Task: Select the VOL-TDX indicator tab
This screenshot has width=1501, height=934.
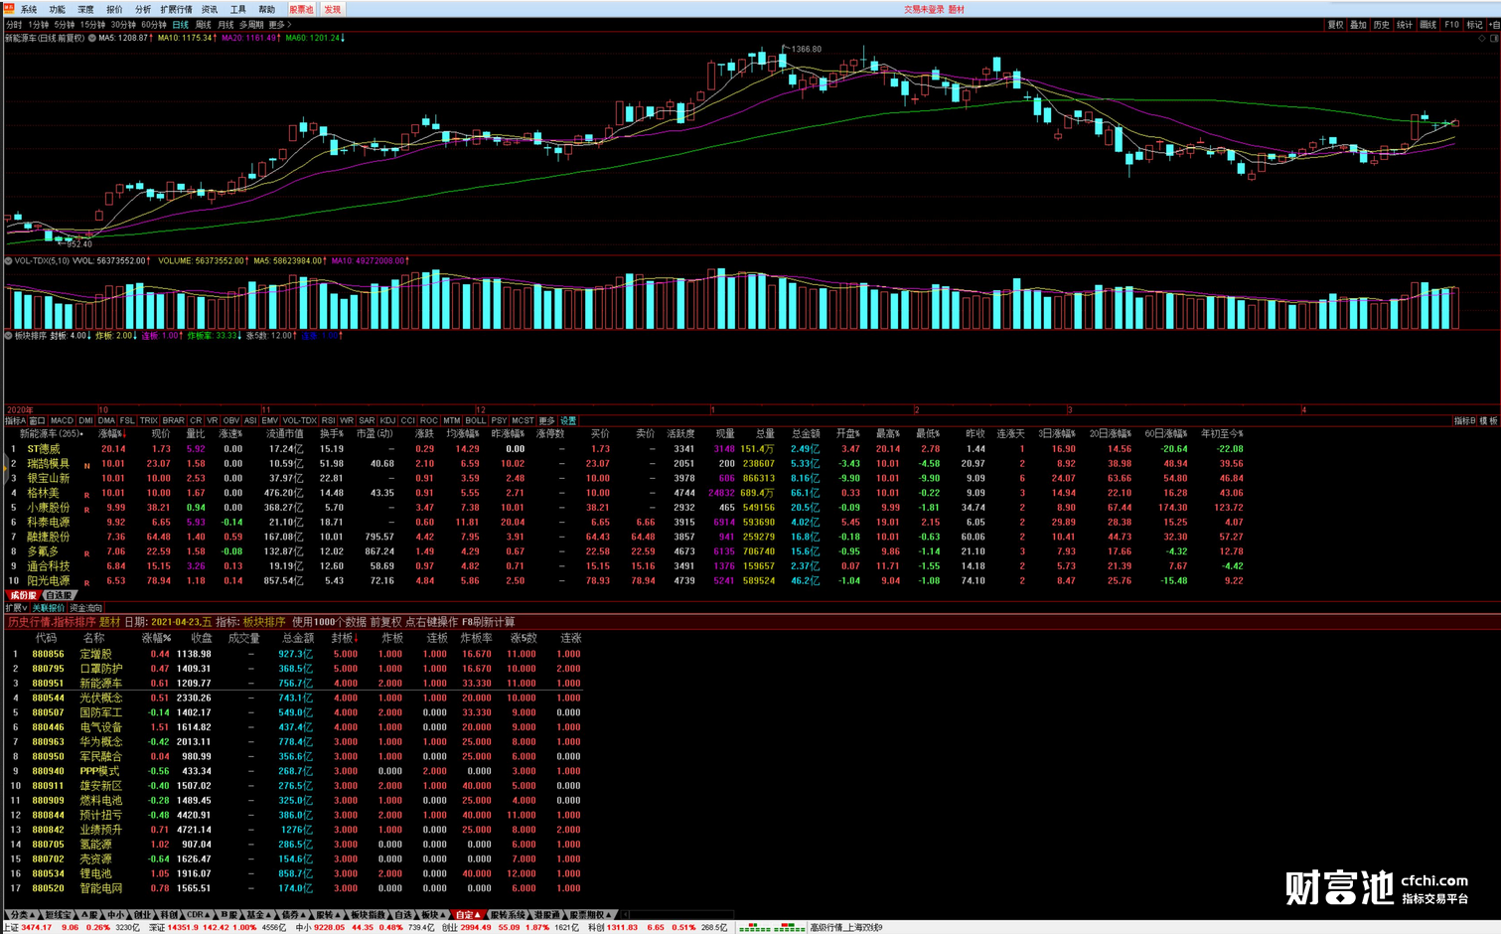Action: coord(299,421)
